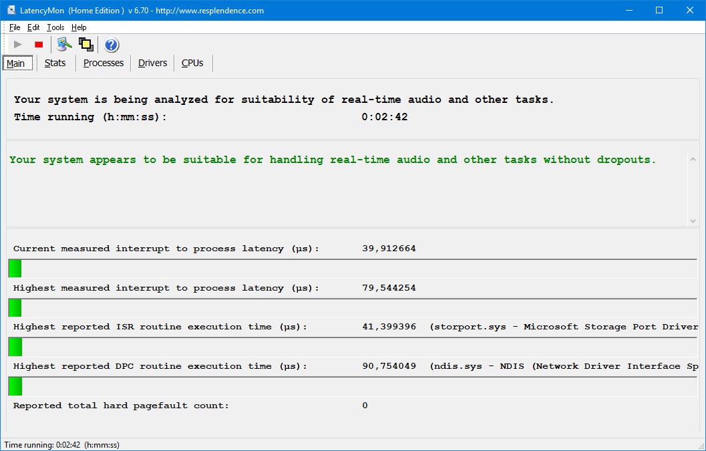
Task: Open the computer analysis toolbar icon
Action: (64, 45)
